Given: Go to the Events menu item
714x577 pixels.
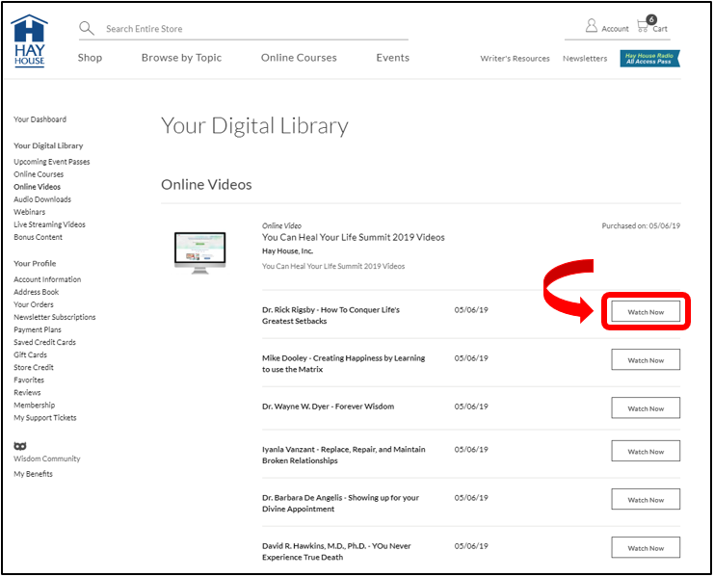Looking at the screenshot, I should pos(392,58).
